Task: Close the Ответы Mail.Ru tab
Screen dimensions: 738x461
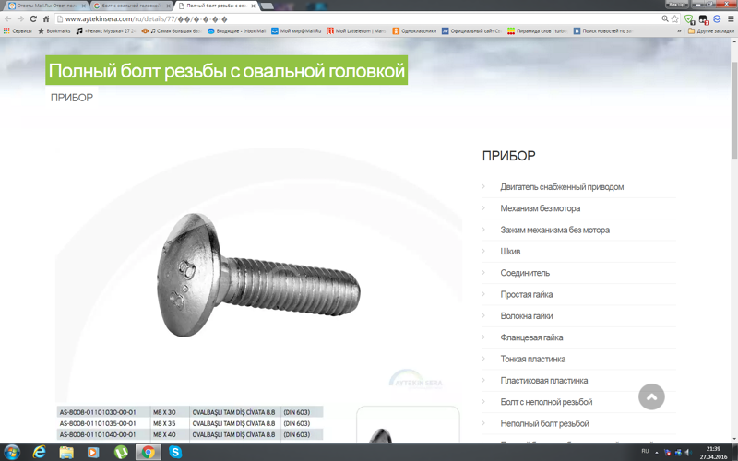Action: pos(83,6)
